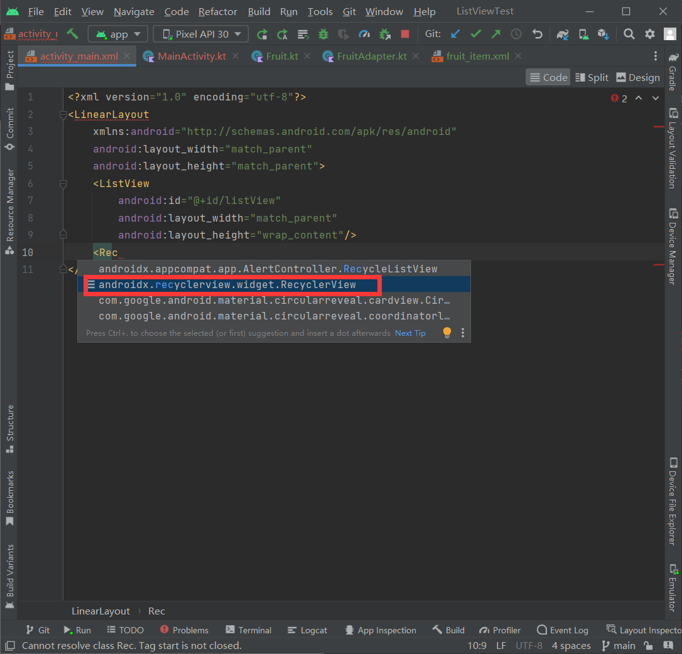This screenshot has width=682, height=654.
Task: Click the Debug app bug icon
Action: [323, 34]
